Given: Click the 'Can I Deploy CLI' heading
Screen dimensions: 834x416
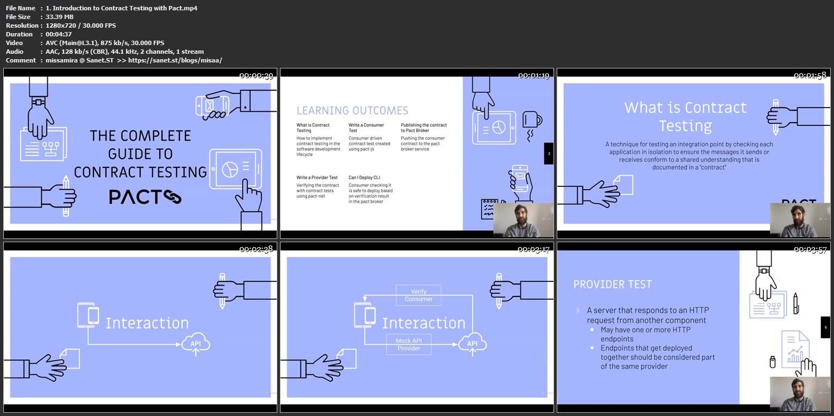Looking at the screenshot, I should click(x=365, y=178).
